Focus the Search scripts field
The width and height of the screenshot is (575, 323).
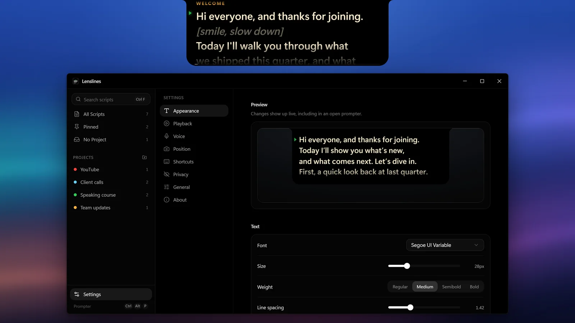(x=111, y=99)
